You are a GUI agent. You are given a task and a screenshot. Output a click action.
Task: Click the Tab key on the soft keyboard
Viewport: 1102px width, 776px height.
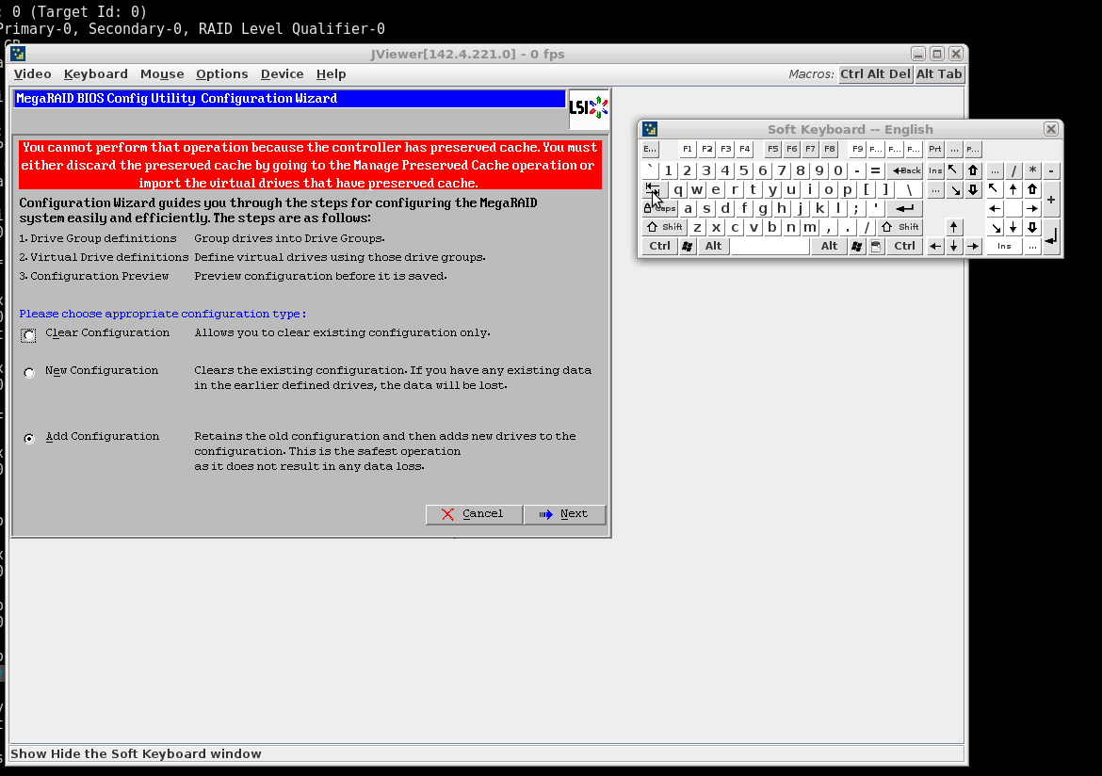653,189
